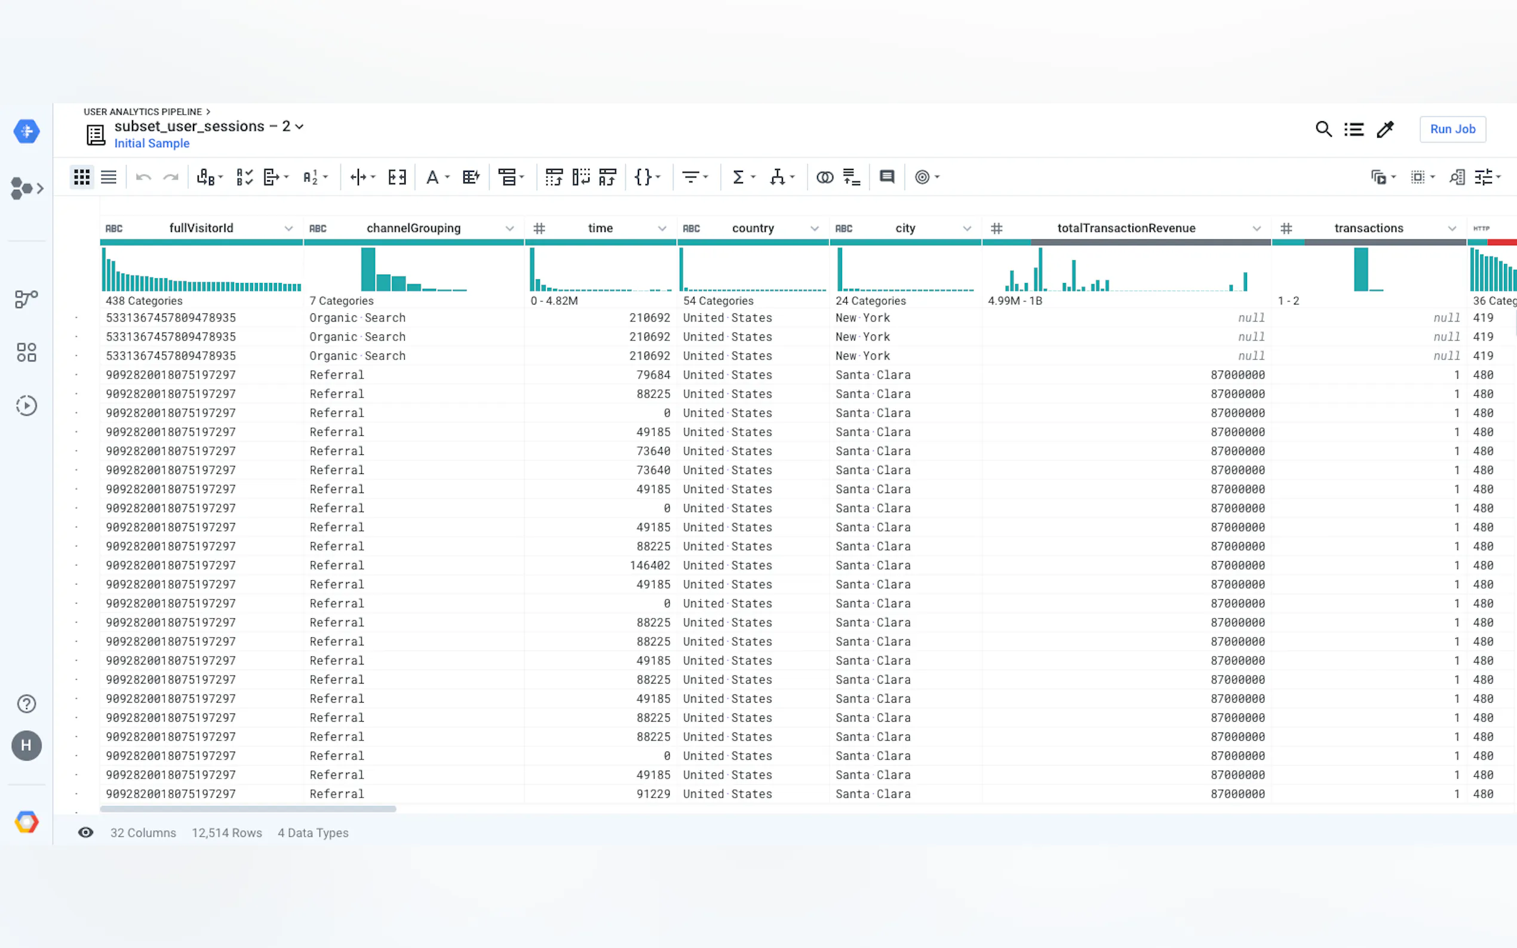Switch to the grid view toggle
Screen dimensions: 1517x948
click(x=82, y=177)
